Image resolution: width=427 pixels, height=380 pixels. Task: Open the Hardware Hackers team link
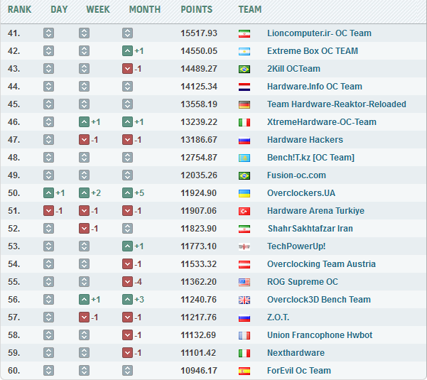pyautogui.click(x=305, y=140)
